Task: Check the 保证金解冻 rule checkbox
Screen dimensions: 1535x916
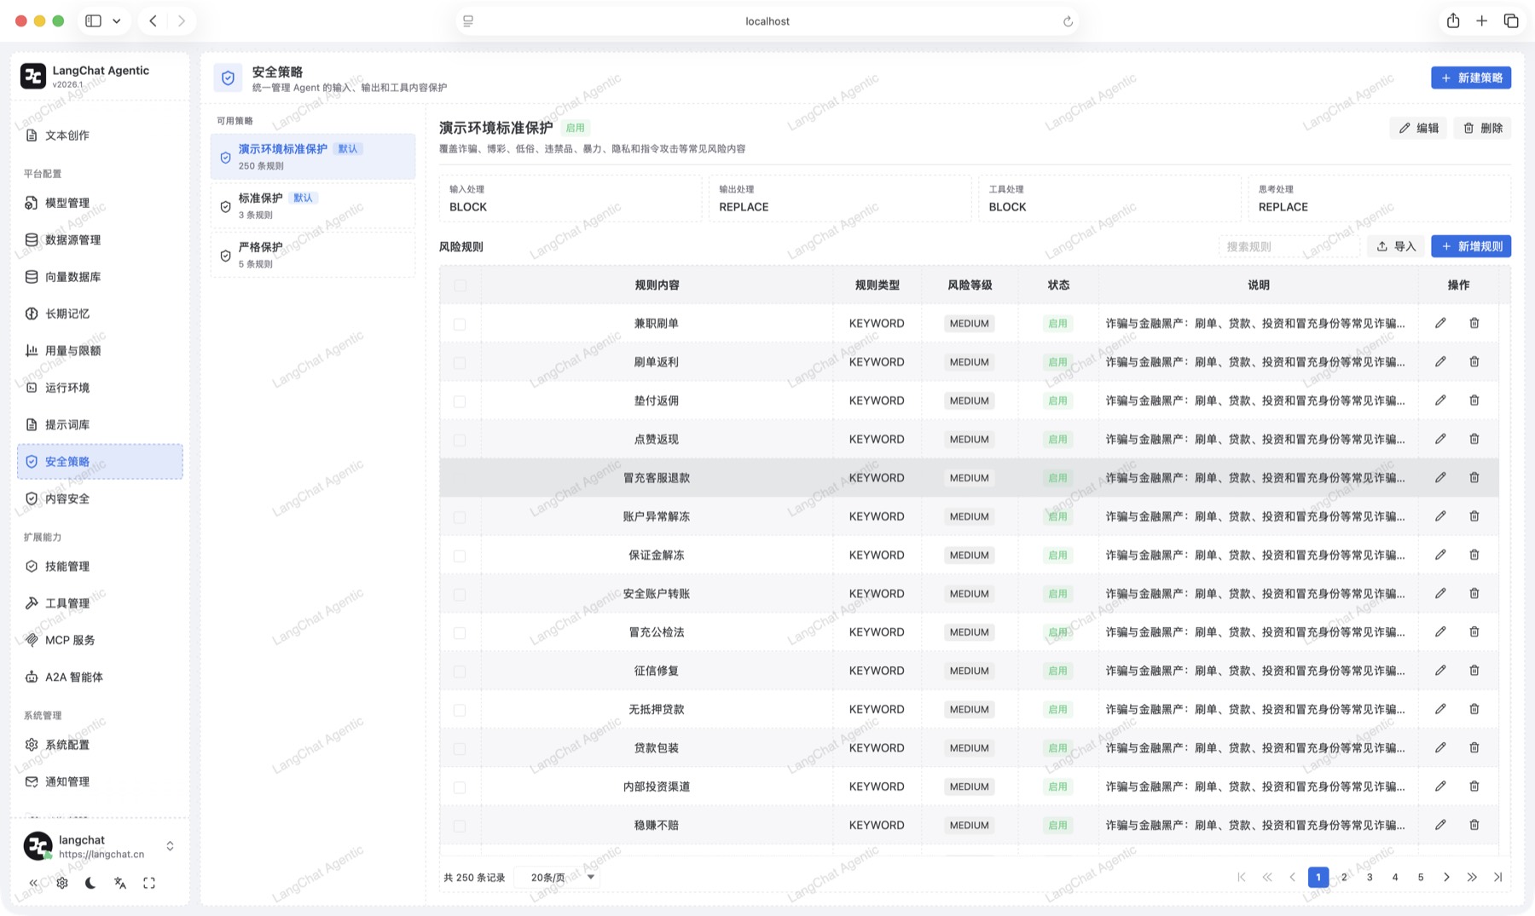Action: click(460, 556)
